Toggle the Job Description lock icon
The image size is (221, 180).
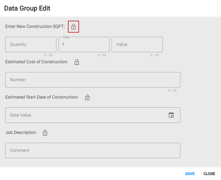45,133
